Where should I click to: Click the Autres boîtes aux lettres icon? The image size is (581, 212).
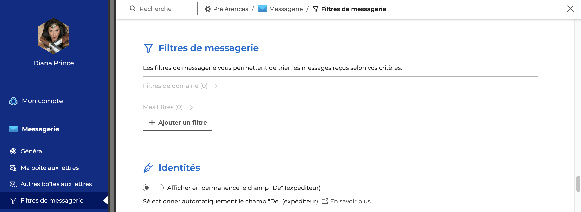coord(13,184)
